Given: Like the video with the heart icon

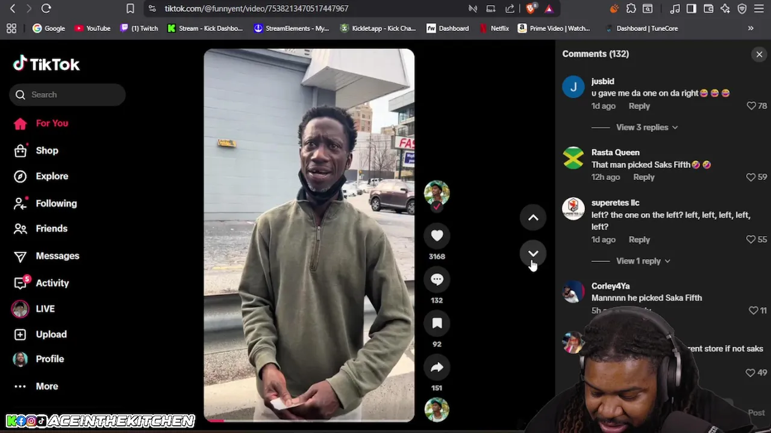Looking at the screenshot, I should (x=437, y=236).
